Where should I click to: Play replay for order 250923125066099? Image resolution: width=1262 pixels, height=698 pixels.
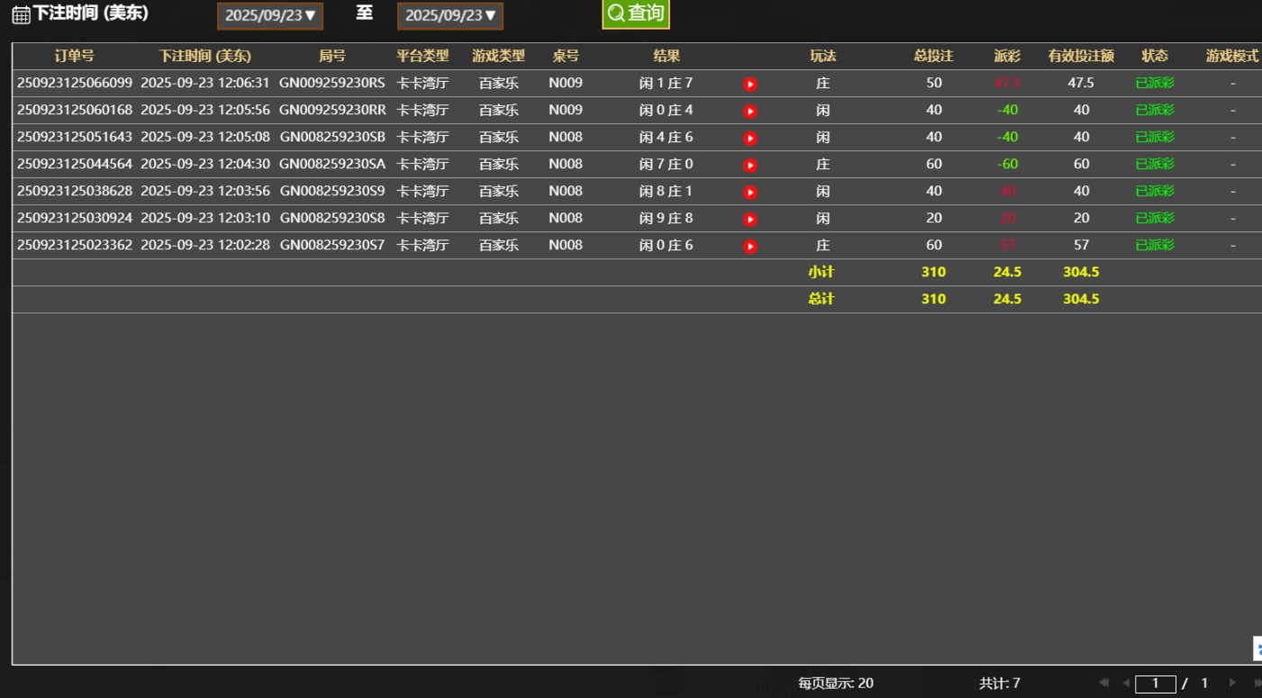pyautogui.click(x=749, y=84)
